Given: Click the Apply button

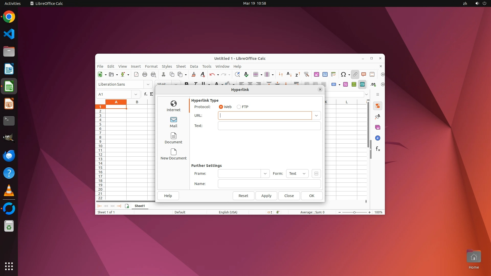Looking at the screenshot, I should pos(266,196).
